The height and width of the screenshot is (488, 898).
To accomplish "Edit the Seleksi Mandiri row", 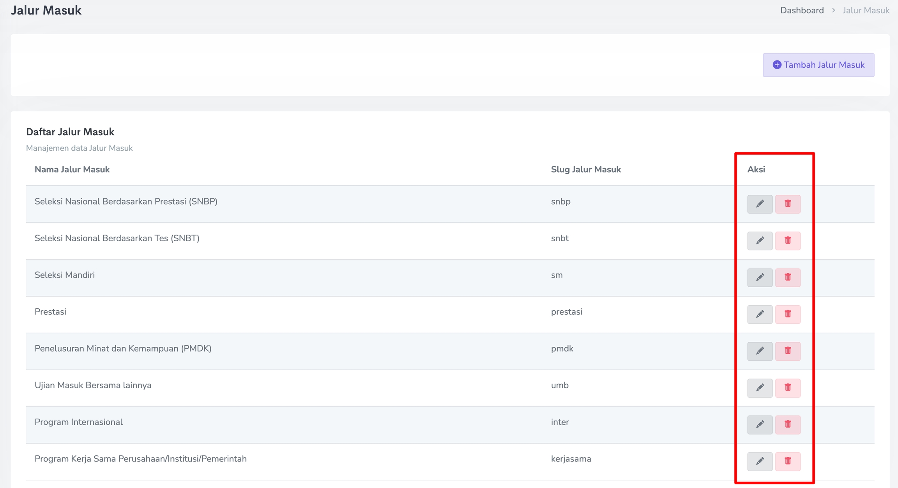I will [760, 278].
